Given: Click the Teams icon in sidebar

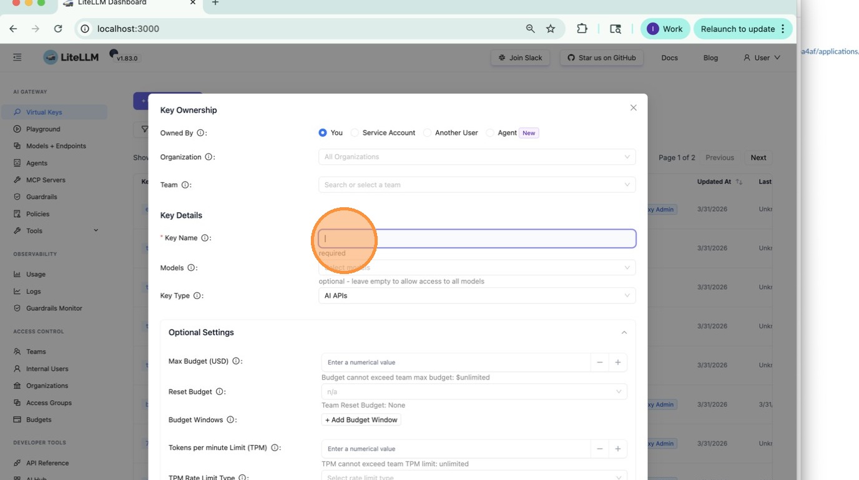Looking at the screenshot, I should 17,351.
